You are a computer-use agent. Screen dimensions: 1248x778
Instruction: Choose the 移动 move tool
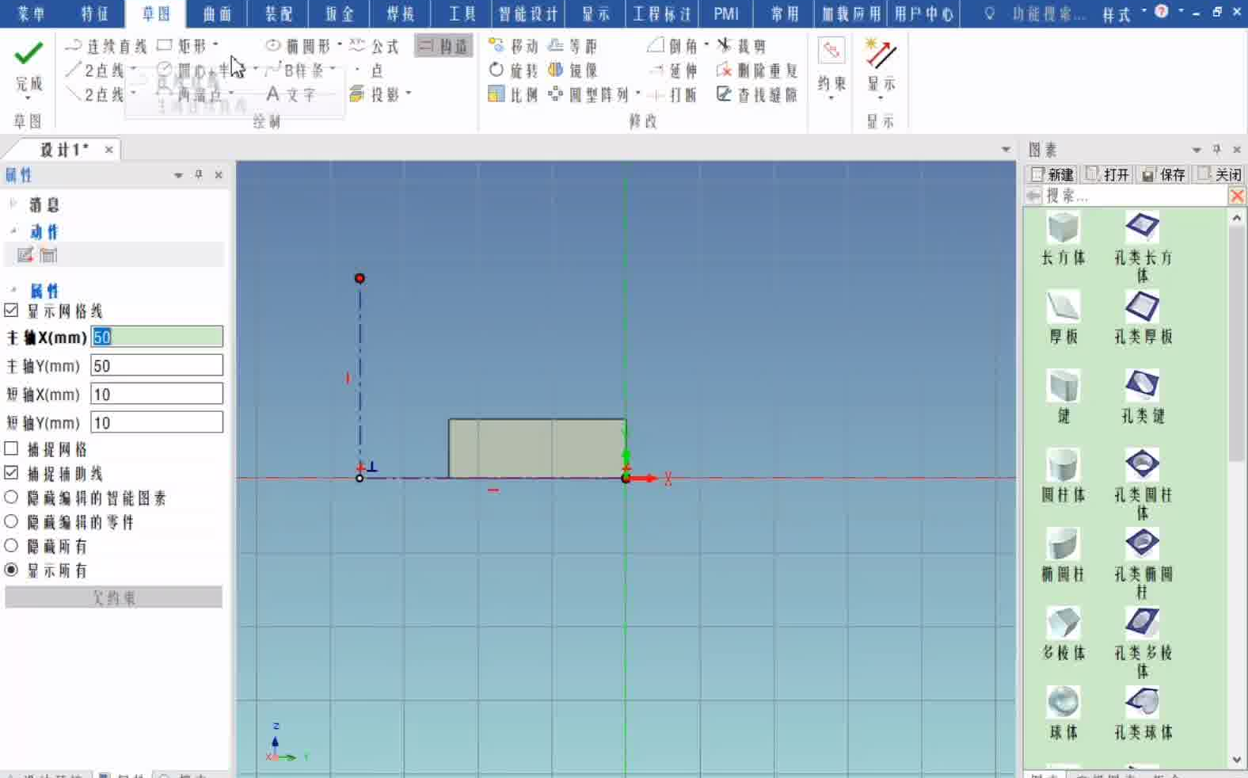point(513,46)
